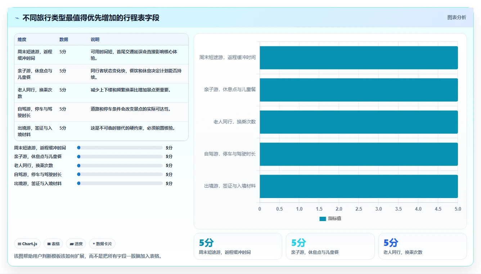This screenshot has height=274, width=481.
Task: Click the 5分 value beside 出境游 progress bar
Action: (x=169, y=183)
